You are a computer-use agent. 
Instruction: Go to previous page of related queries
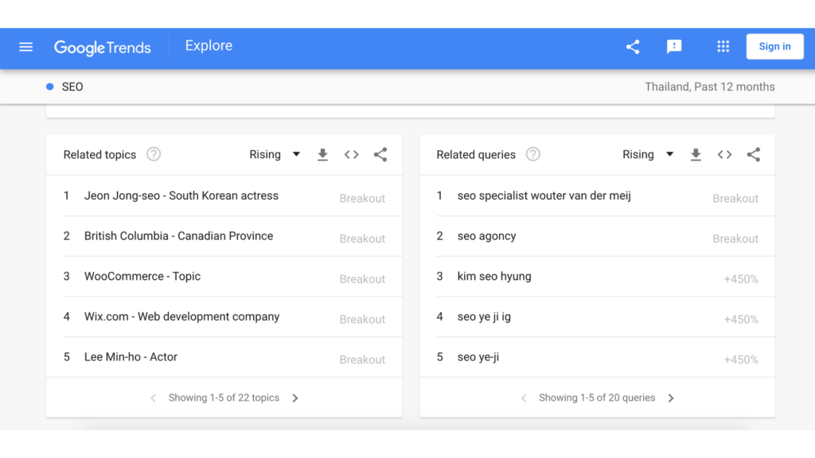pos(524,398)
